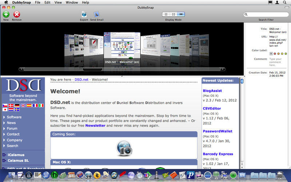Click the red Remove icon
The height and width of the screenshot is (182, 291).
[x=17, y=14]
